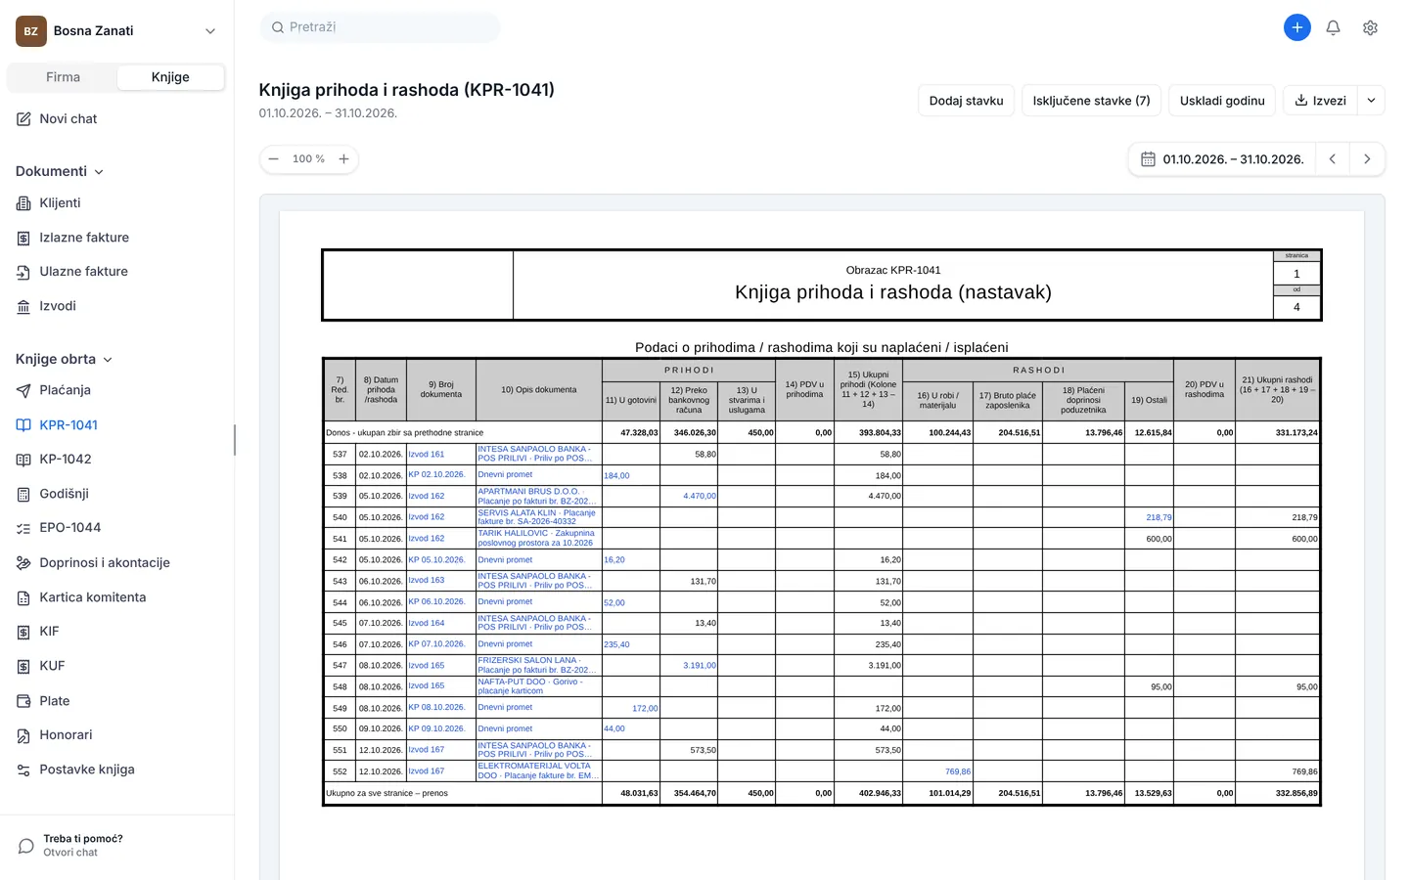Go to next period arrow
The image size is (1409, 880).
pyautogui.click(x=1367, y=159)
